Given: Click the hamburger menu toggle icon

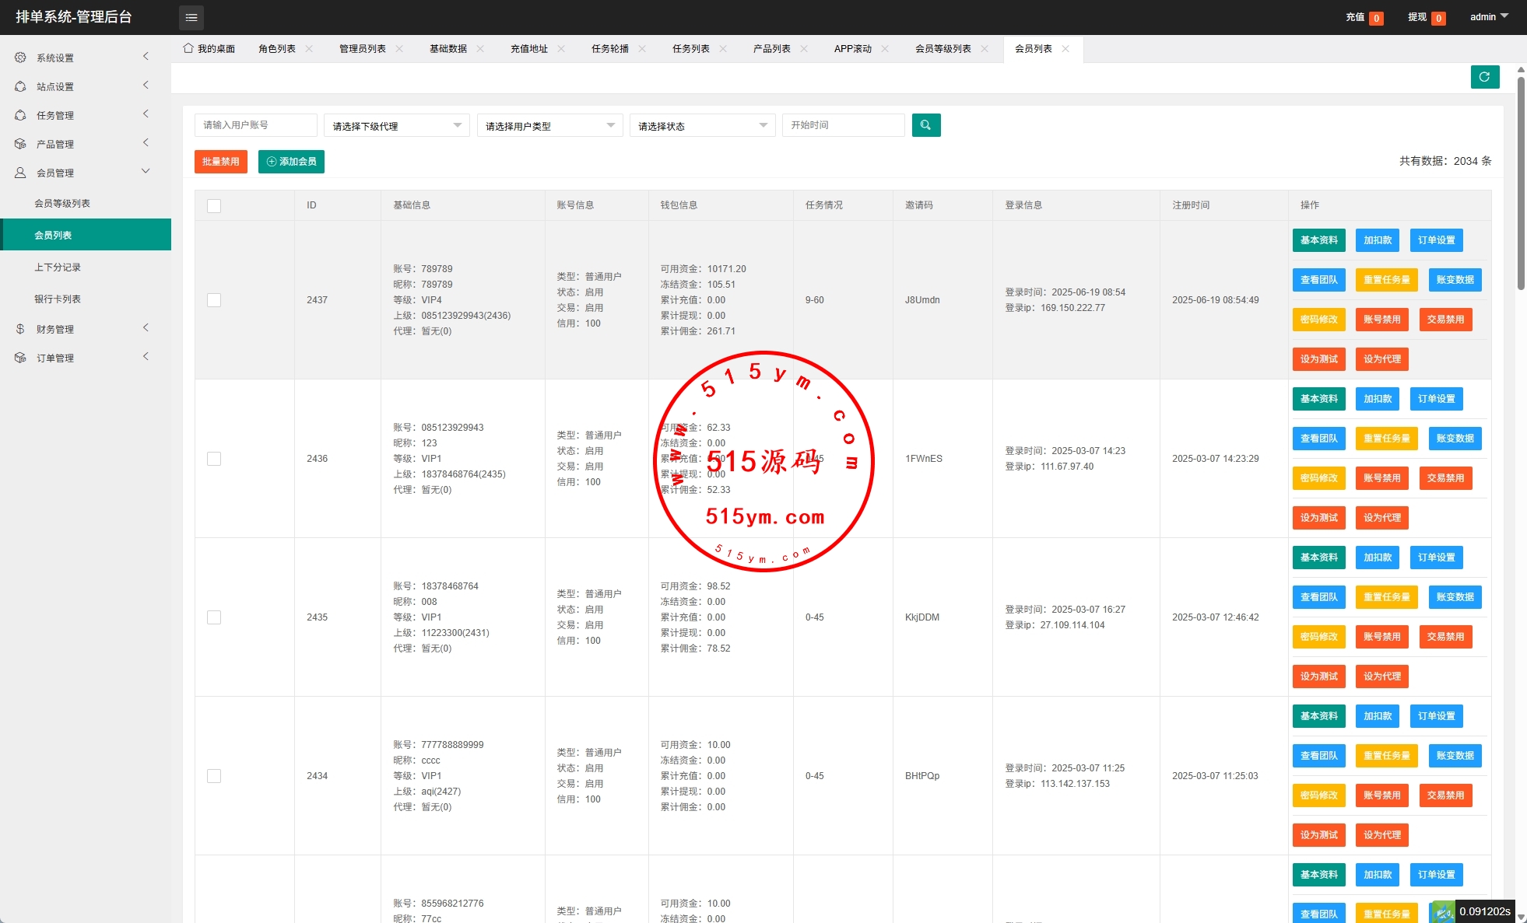Looking at the screenshot, I should [191, 17].
